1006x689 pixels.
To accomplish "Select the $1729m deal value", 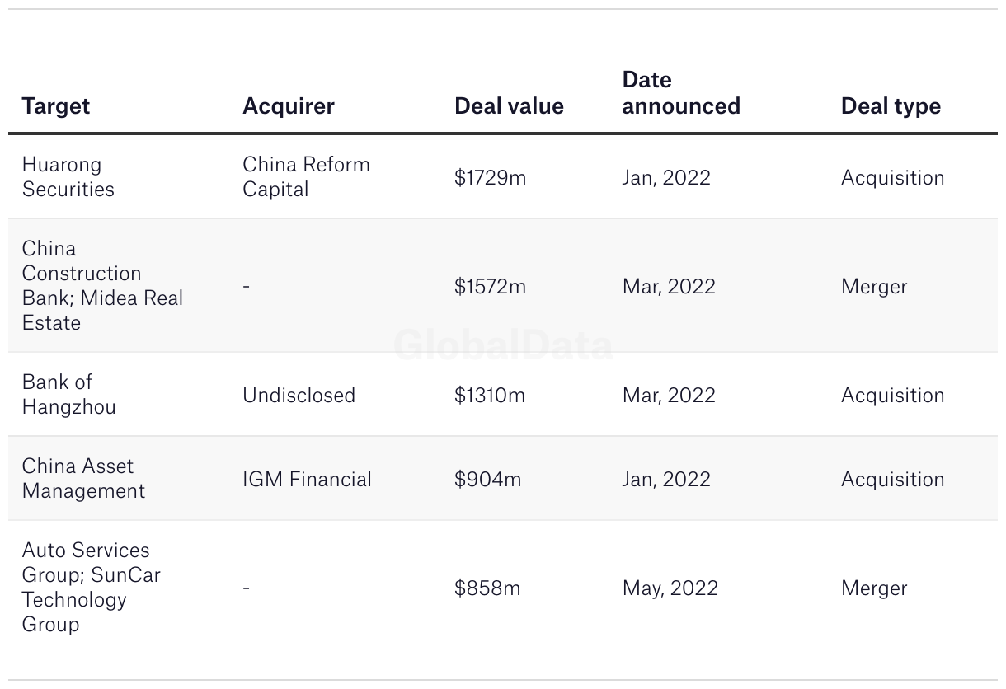I will pyautogui.click(x=490, y=178).
